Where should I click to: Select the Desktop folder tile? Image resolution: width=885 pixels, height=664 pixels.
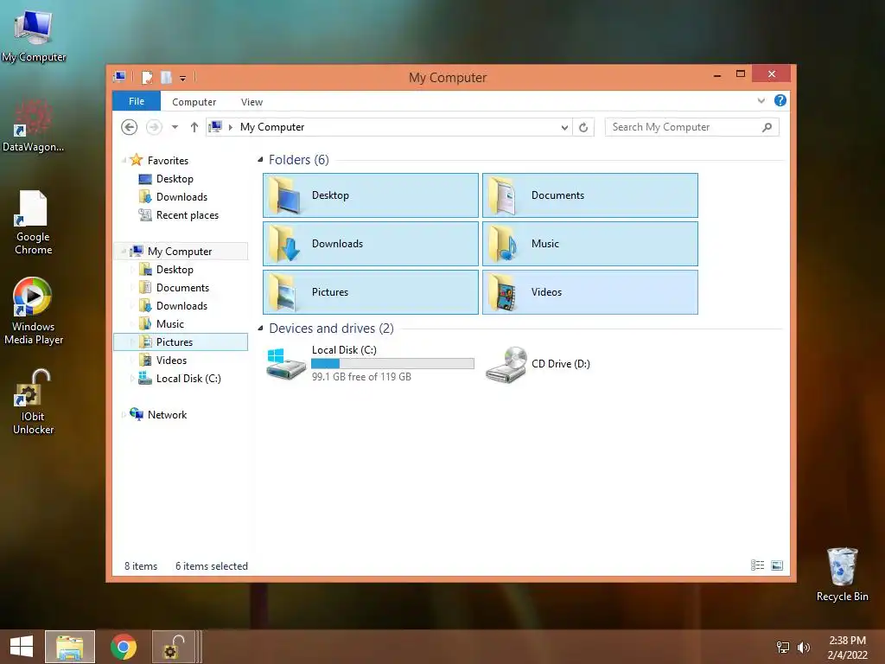click(370, 195)
